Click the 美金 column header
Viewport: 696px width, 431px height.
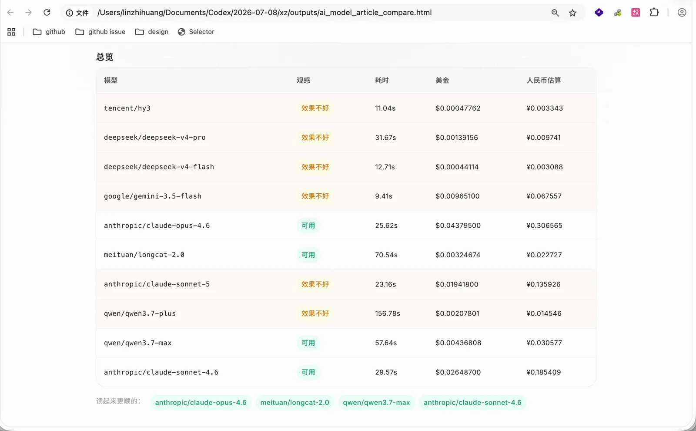(x=442, y=81)
